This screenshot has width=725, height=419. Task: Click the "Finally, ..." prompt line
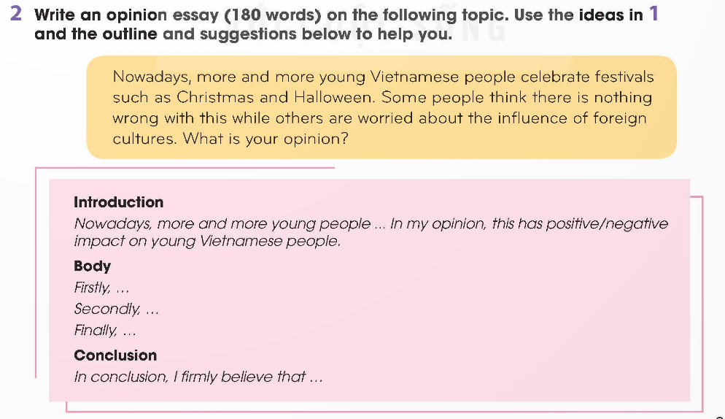click(106, 331)
